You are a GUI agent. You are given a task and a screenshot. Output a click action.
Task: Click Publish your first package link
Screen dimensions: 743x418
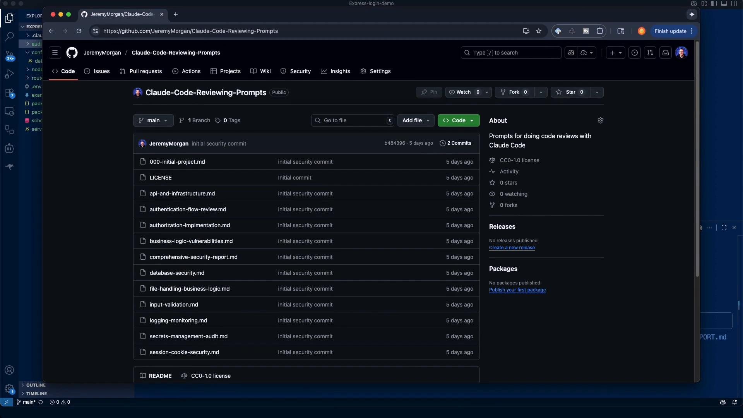pos(517,290)
